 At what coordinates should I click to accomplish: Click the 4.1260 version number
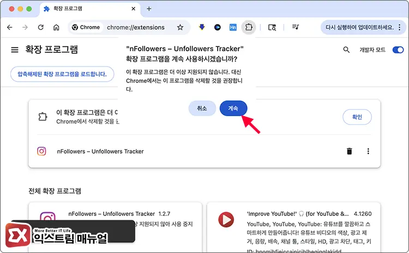(x=363, y=214)
